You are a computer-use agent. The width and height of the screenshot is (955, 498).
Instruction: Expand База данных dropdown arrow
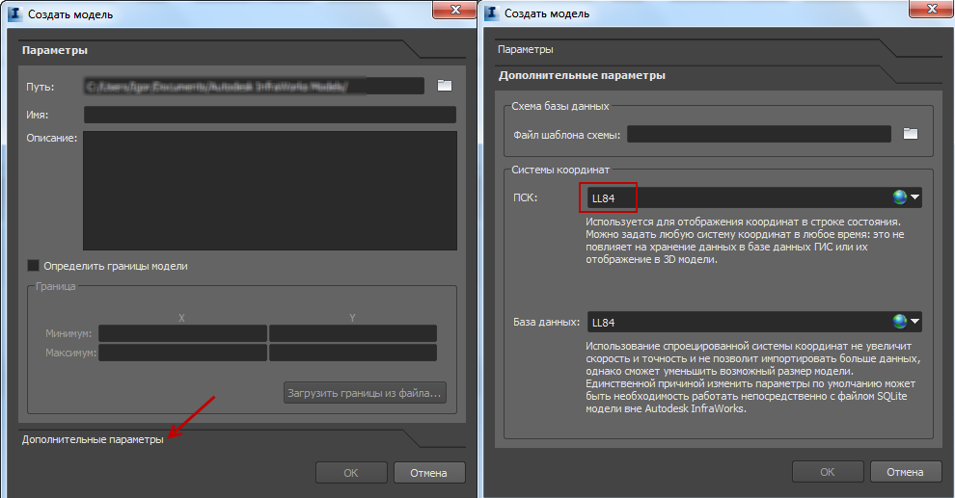tap(914, 321)
